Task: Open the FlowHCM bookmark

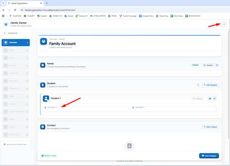Action: 15,16
